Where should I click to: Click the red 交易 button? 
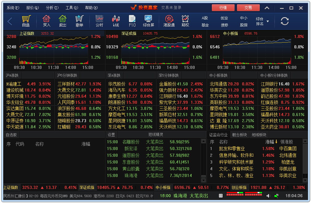(x=248, y=8)
